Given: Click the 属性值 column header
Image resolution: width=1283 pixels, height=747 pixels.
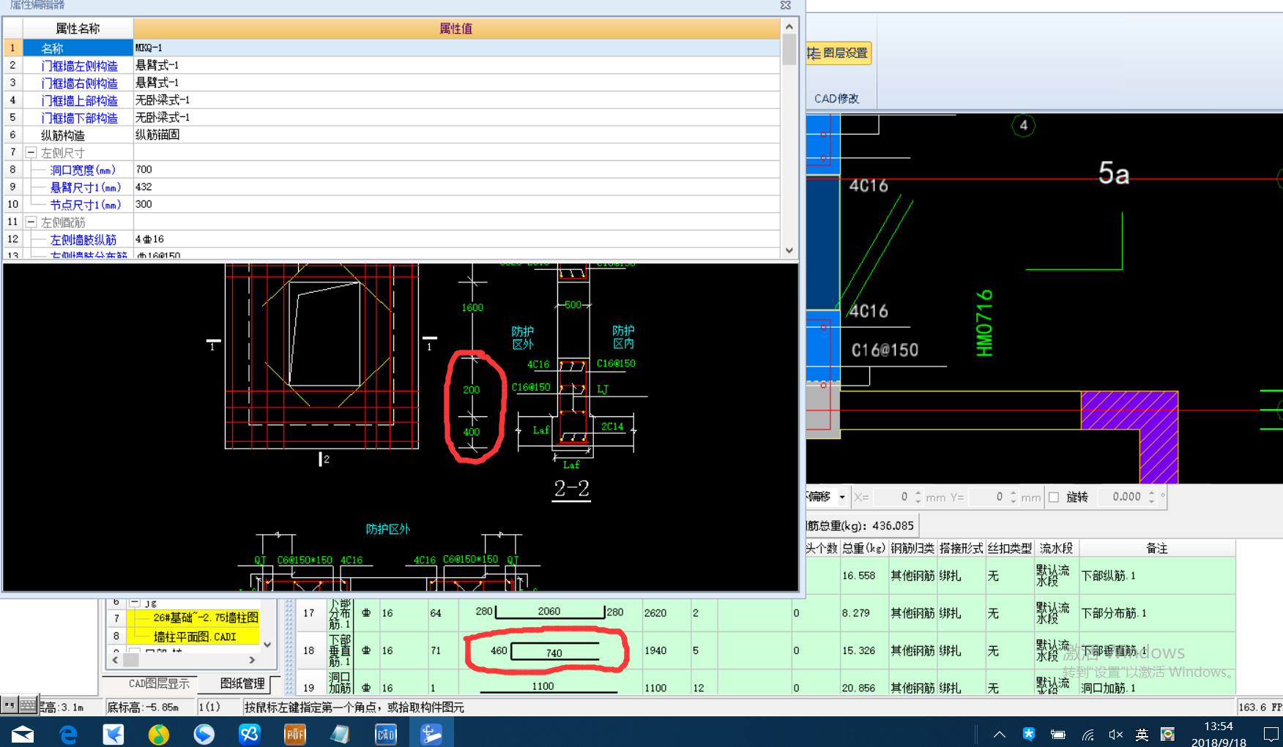Looking at the screenshot, I should coord(456,29).
